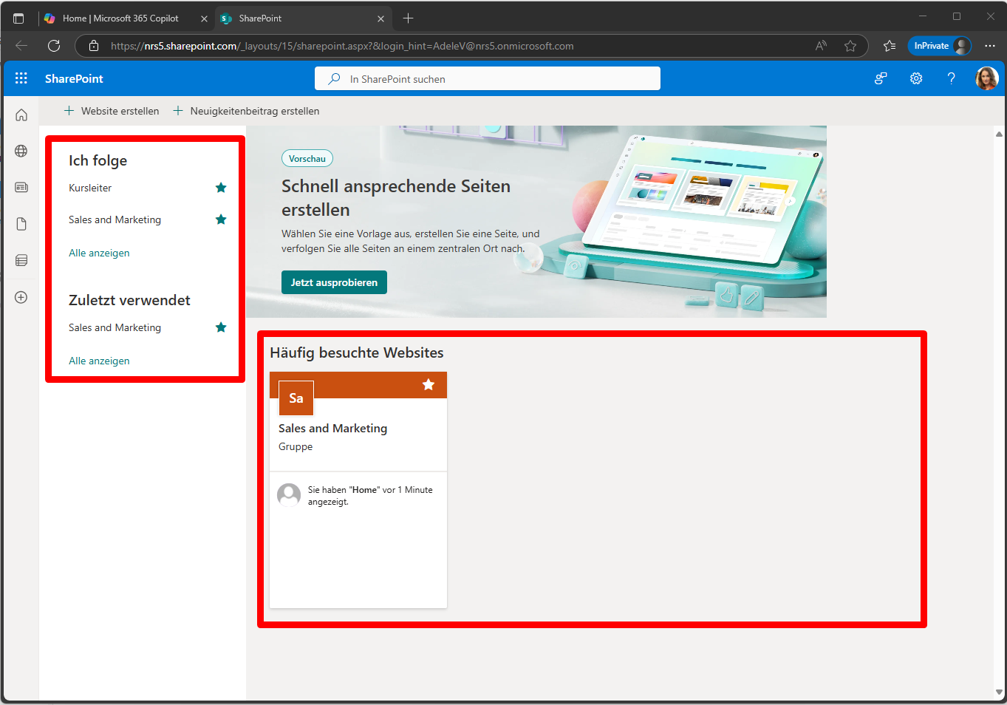Click the Jetzt ausprobieren button
Screen dimensions: 1007x705
(x=334, y=282)
